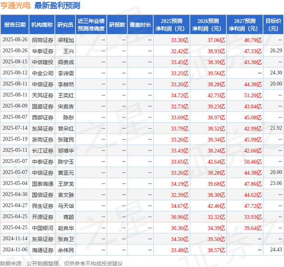284x267 pixels.
Task: Select the 海通证券 institution cell
Action: click(x=43, y=250)
